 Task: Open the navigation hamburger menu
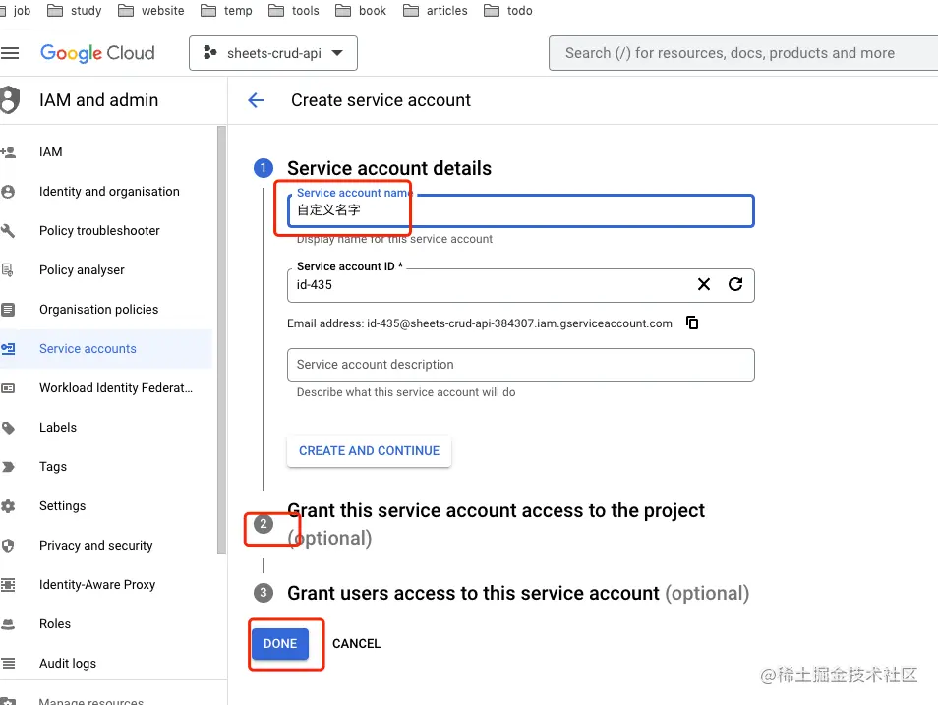13,52
